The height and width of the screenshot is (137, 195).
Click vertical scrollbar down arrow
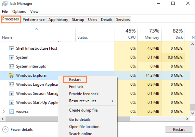tap(192, 113)
